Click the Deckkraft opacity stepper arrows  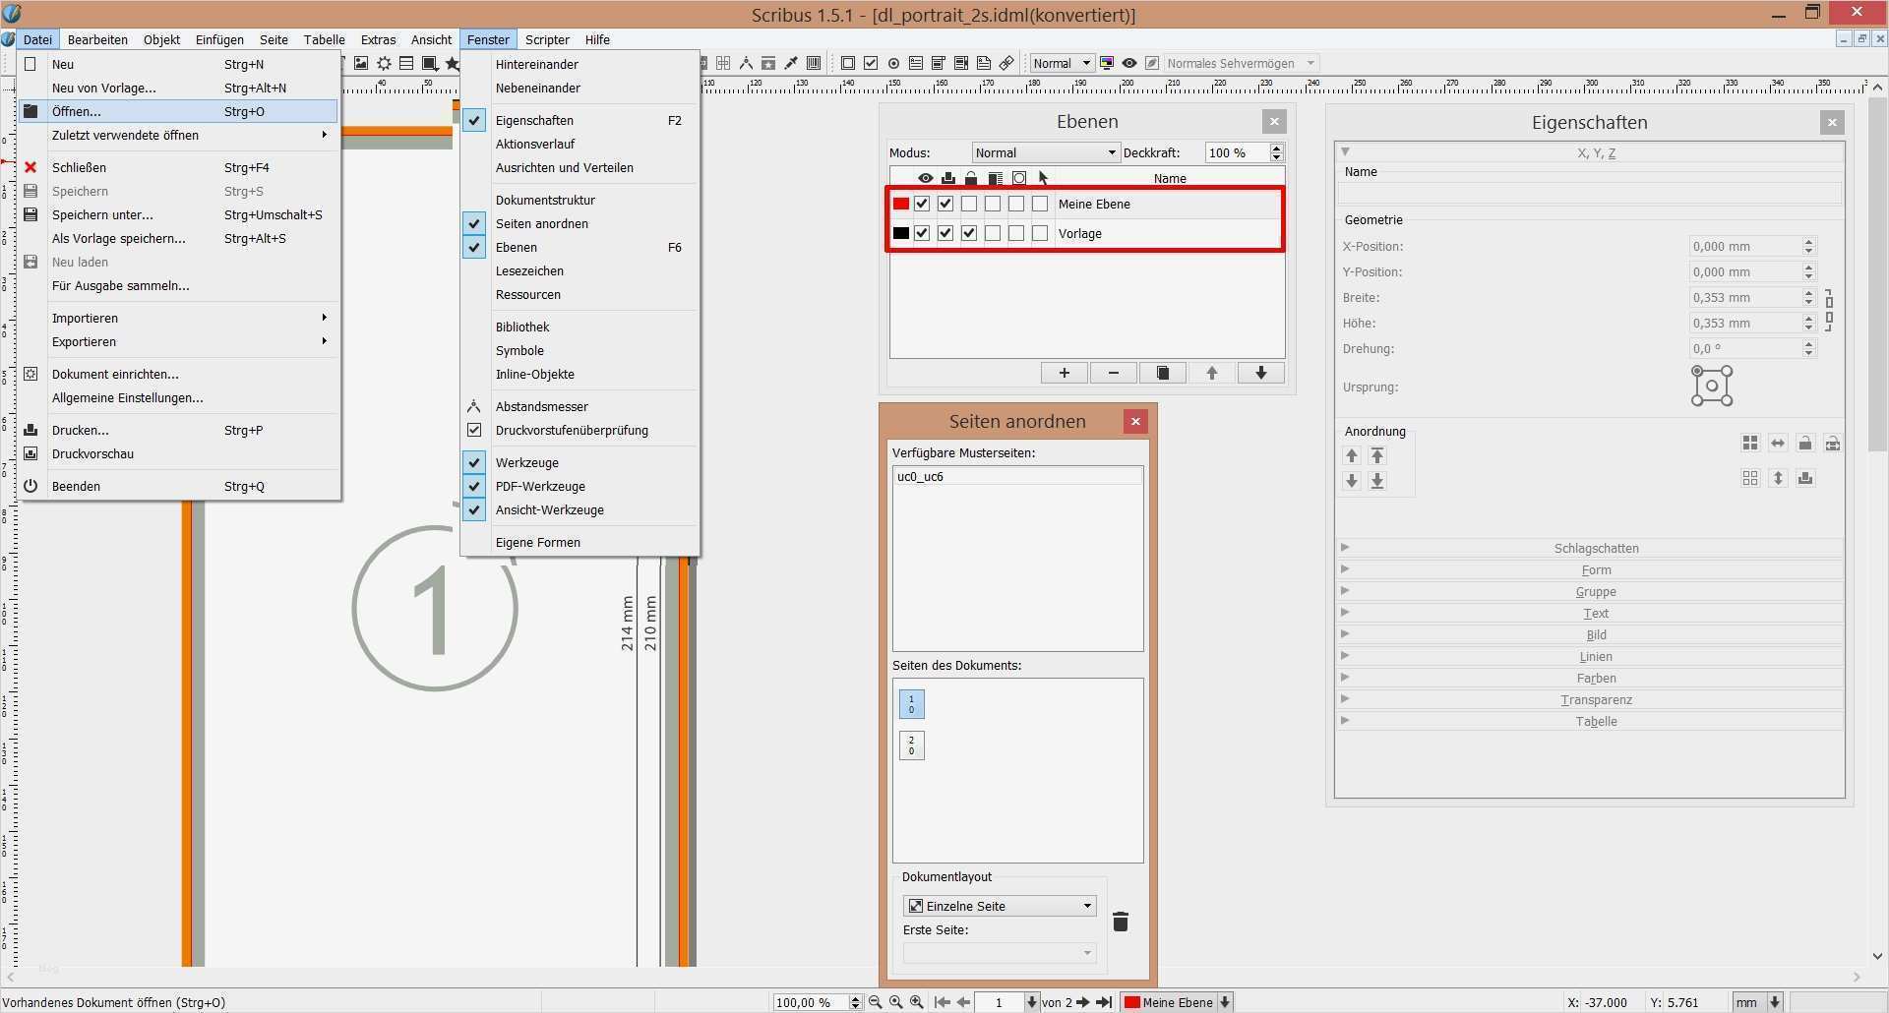pyautogui.click(x=1276, y=152)
